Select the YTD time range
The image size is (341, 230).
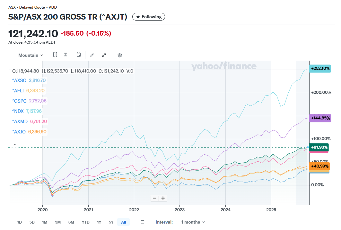tap(85, 222)
